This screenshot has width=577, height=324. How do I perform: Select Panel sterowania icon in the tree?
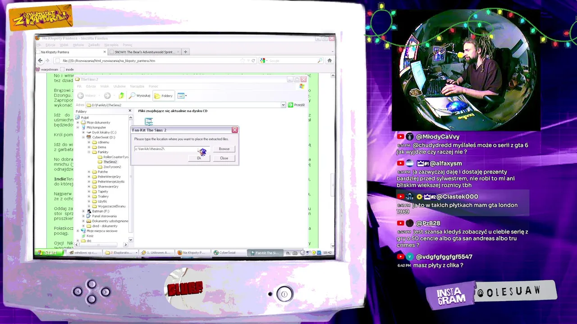89,216
